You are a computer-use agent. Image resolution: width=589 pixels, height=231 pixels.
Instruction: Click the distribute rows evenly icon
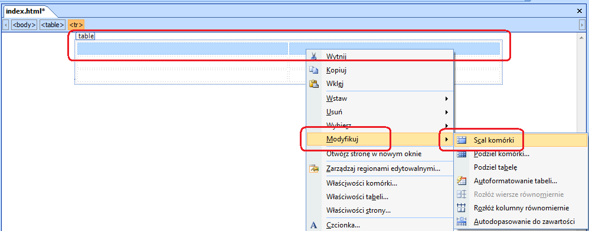[x=462, y=194]
